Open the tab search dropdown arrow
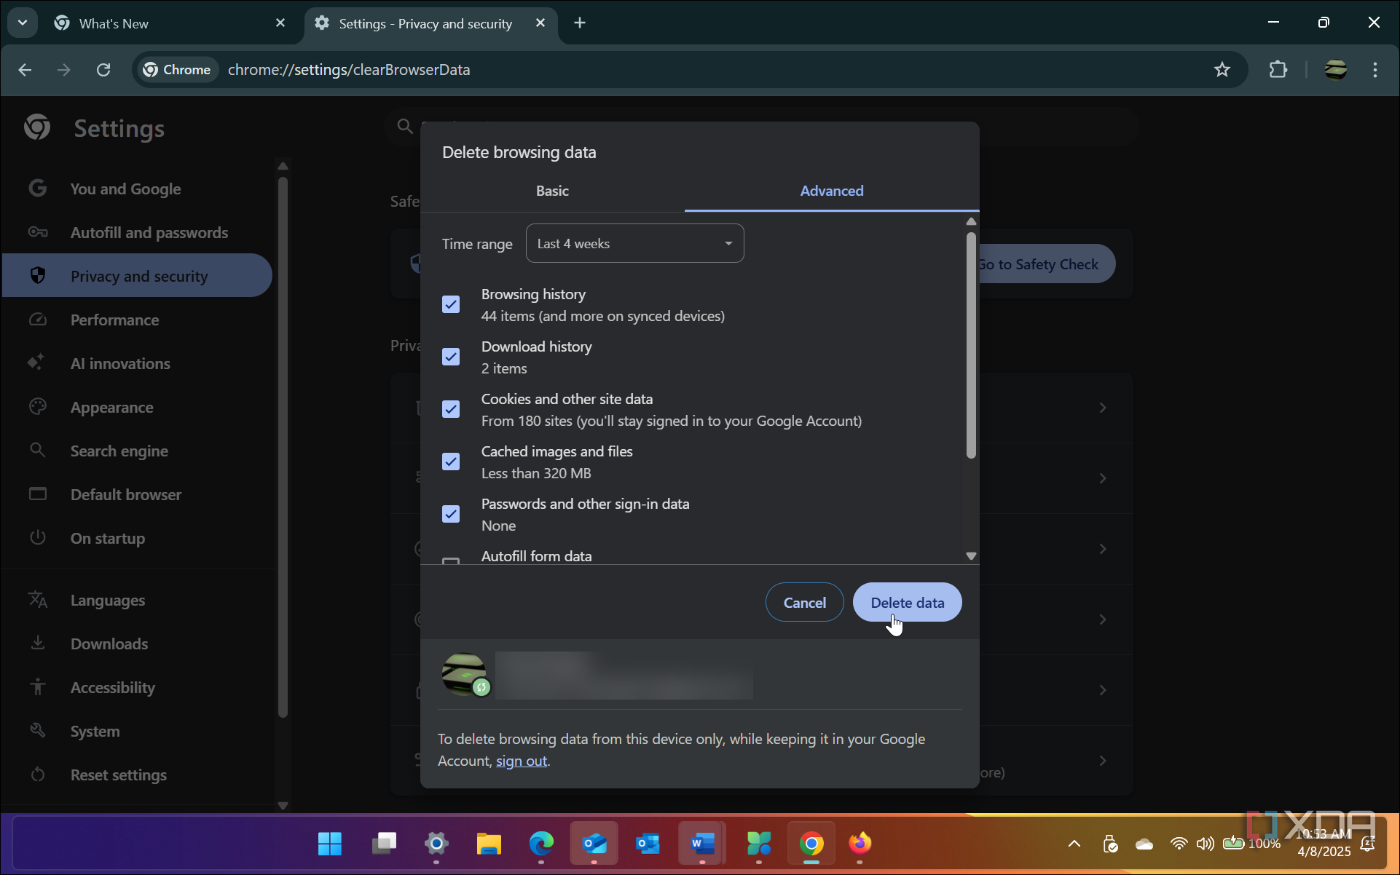Viewport: 1400px width, 875px height. (23, 23)
